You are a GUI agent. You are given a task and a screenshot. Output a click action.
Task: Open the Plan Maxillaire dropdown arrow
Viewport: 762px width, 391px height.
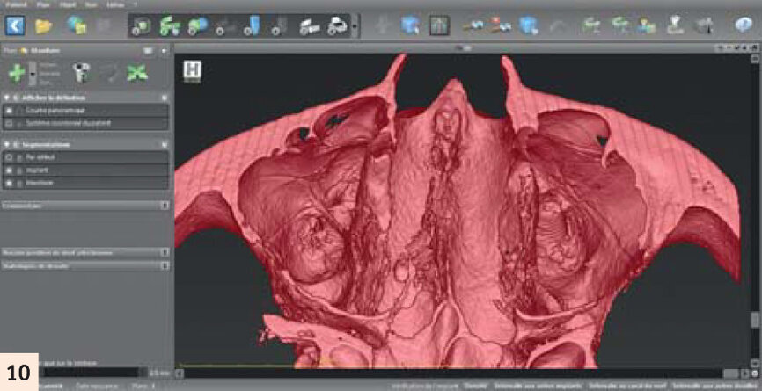click(x=164, y=50)
